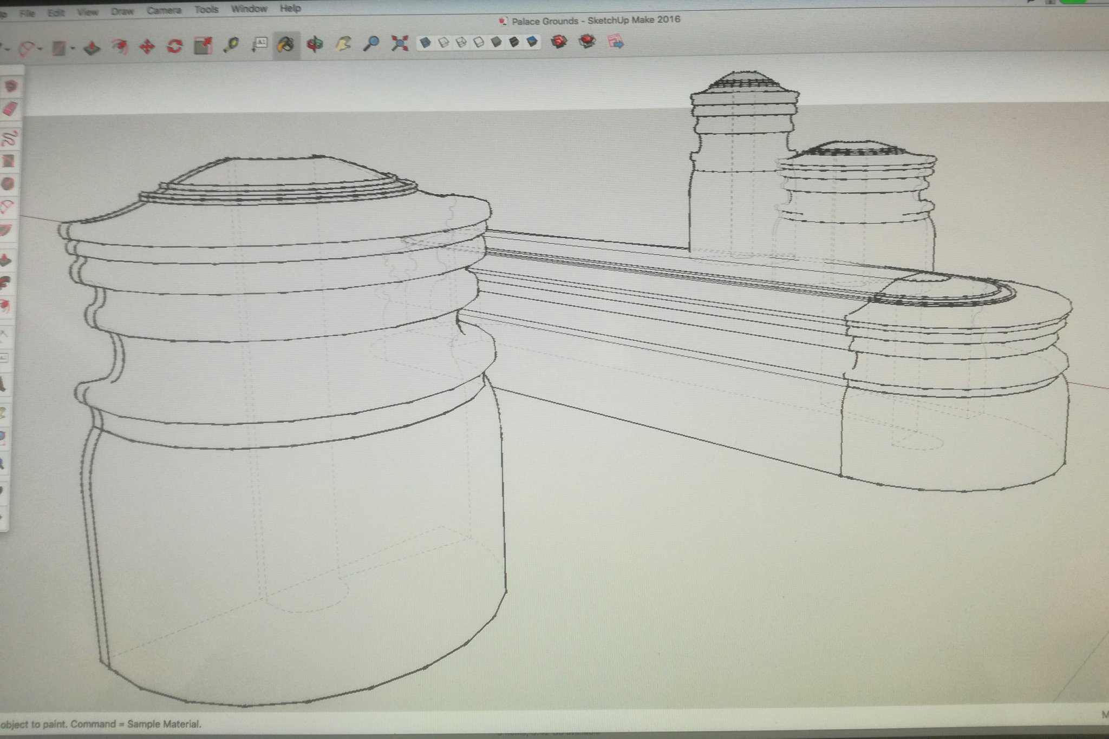Click the Zoom Extents tool
Screen dimensions: 1109x739
pos(400,43)
